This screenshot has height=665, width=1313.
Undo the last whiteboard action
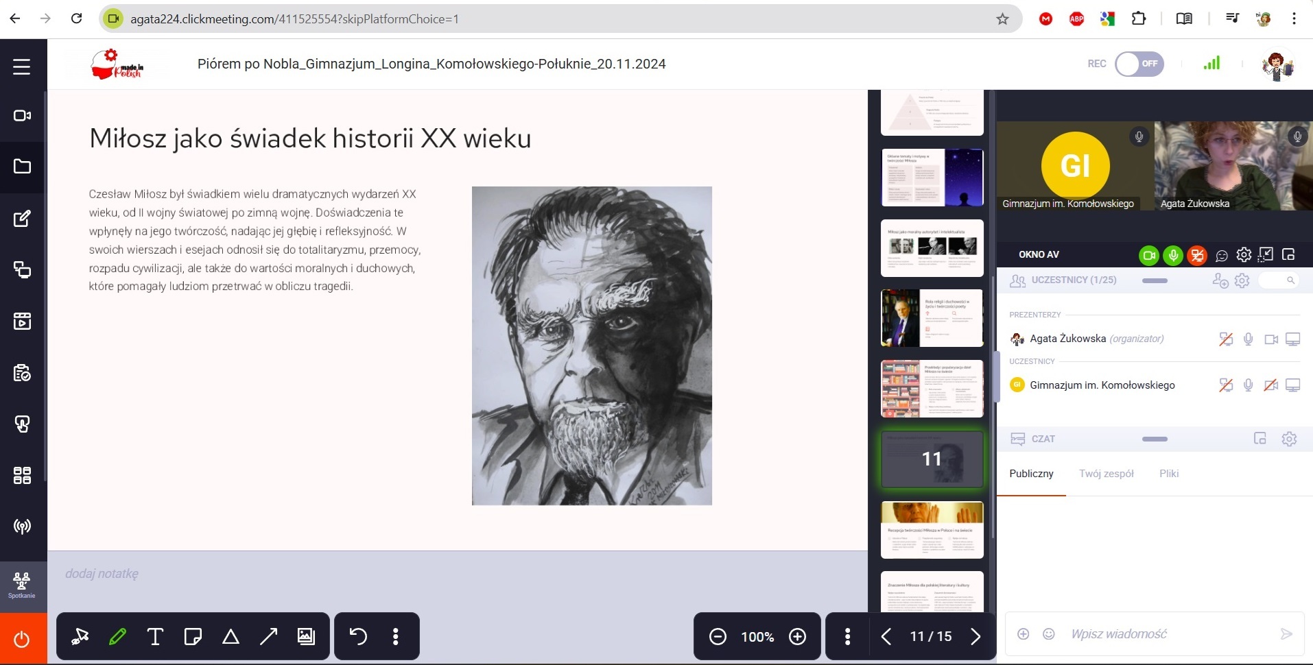coord(358,637)
